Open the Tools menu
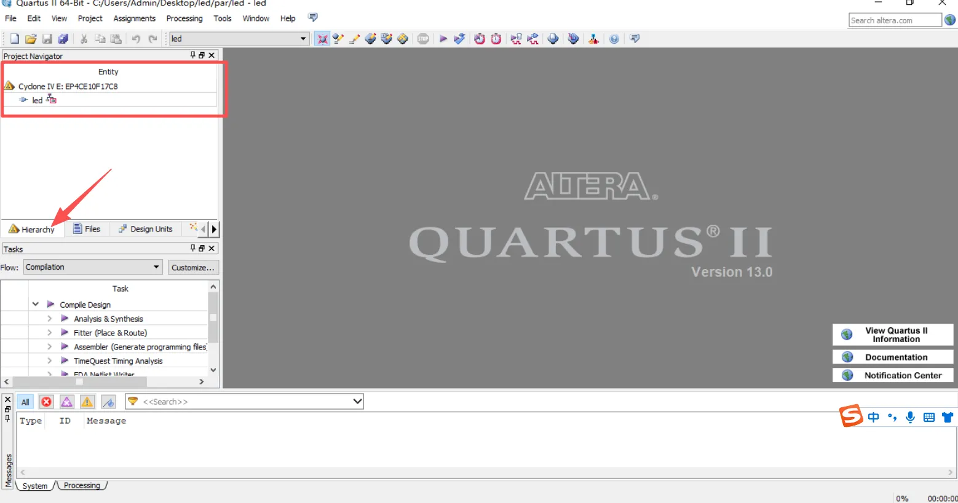 223,18
